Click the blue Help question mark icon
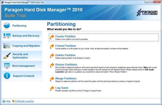Screen dimensions: 162x105 pos(4,101)
